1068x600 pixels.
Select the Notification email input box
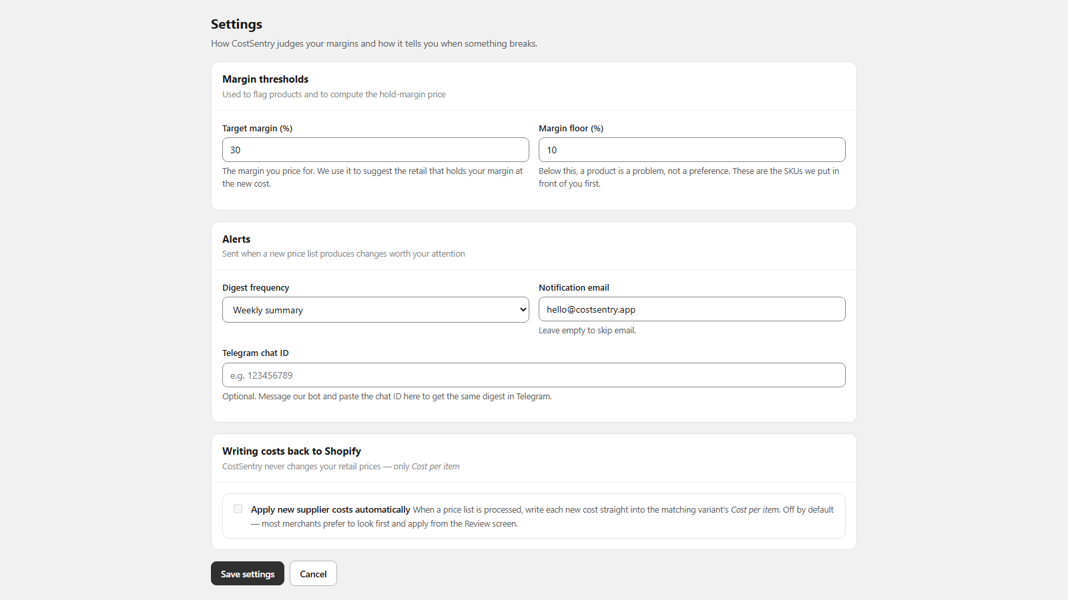click(692, 309)
